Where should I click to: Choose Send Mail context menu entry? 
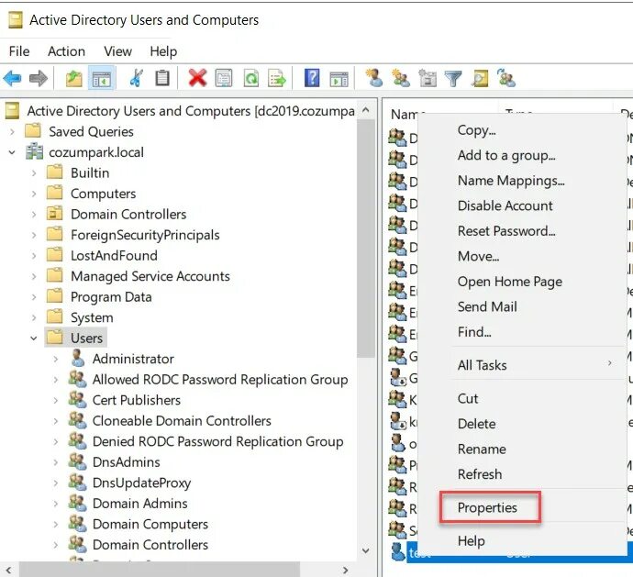point(487,307)
